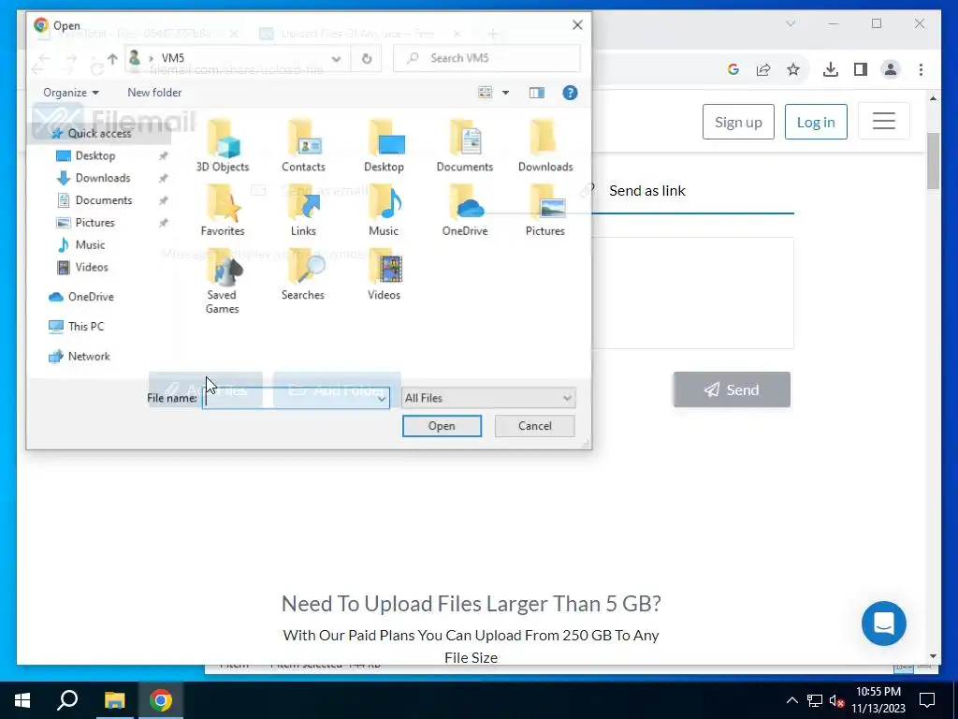The width and height of the screenshot is (958, 719).
Task: Click the New folder button
Action: coord(154,93)
